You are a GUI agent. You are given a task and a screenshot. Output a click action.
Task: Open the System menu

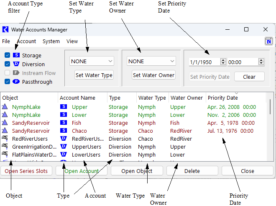point(51,41)
